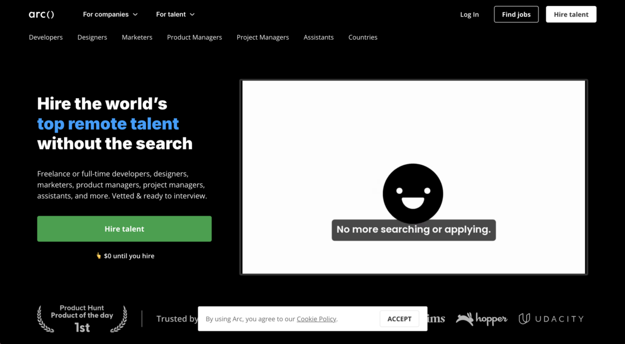
Task: Click the arc() logo
Action: click(41, 14)
